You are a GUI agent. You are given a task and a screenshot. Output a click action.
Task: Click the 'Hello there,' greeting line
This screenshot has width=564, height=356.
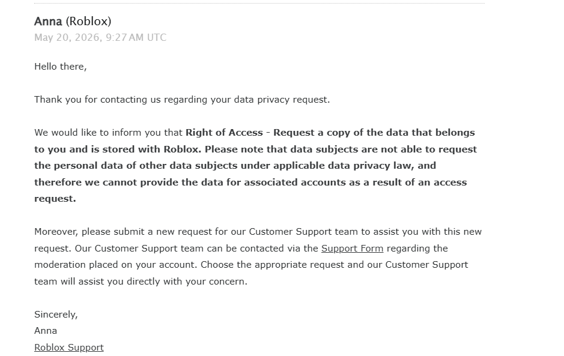click(61, 67)
